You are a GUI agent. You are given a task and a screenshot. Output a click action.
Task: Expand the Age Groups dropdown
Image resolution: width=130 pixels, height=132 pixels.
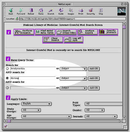(x=46, y=116)
